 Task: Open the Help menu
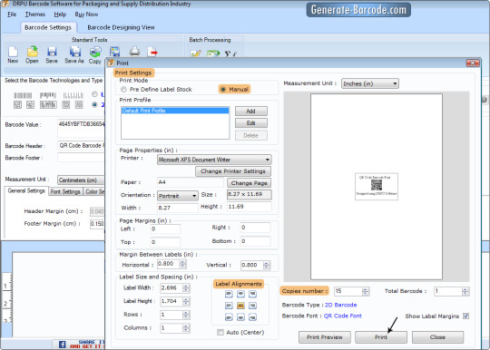click(60, 15)
